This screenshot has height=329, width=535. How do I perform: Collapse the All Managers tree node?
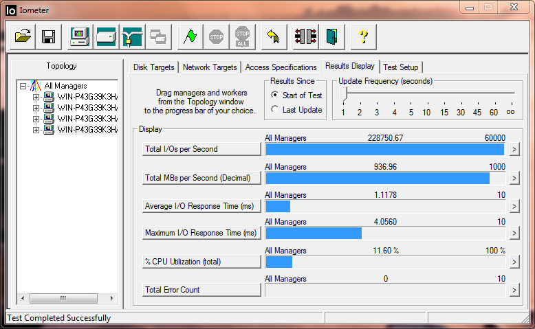pyautogui.click(x=23, y=87)
